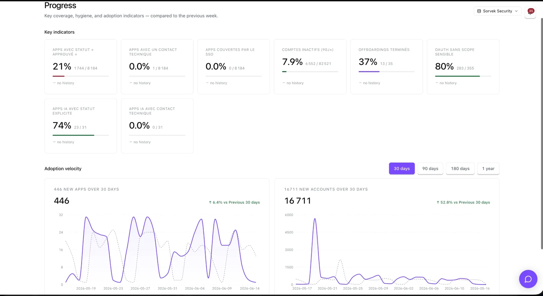Select the 30 days range
The height and width of the screenshot is (296, 543).
402,169
